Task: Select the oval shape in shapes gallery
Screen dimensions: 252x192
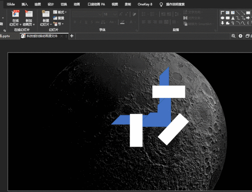Action: click(x=222, y=18)
